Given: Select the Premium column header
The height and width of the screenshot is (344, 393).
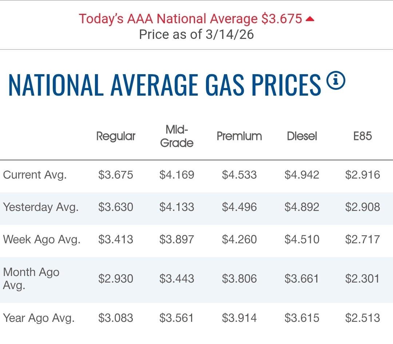Looking at the screenshot, I should [239, 136].
